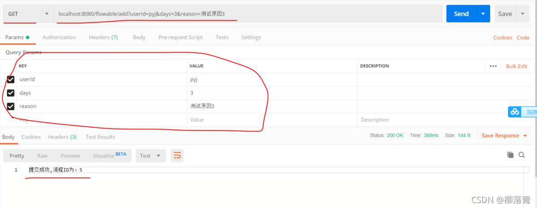Click the empty Value placeholder field
Image resolution: width=537 pixels, height=208 pixels.
(x=272, y=120)
